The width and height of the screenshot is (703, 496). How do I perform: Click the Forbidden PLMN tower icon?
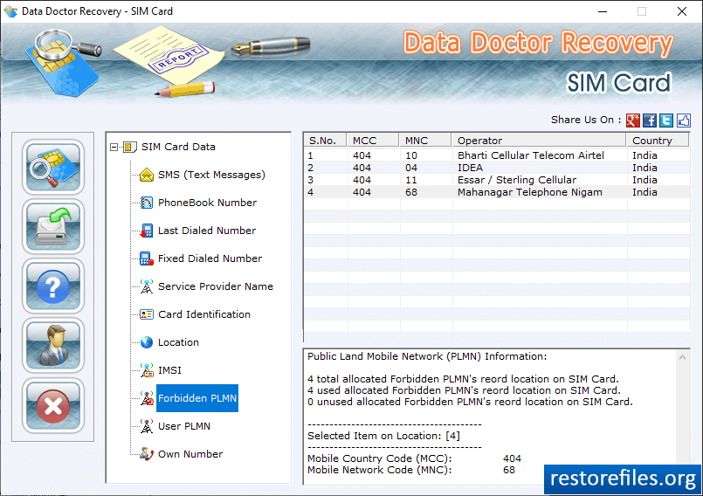click(x=147, y=398)
